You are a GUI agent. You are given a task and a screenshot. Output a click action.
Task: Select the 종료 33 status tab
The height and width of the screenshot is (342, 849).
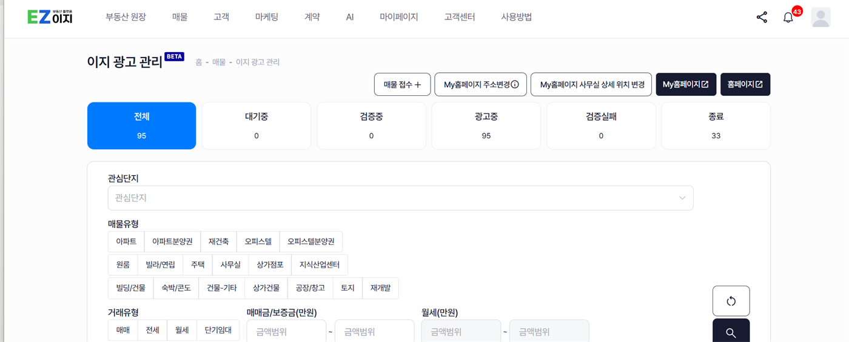click(716, 126)
